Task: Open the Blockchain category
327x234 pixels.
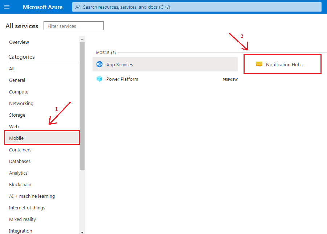Action: [x=20, y=184]
